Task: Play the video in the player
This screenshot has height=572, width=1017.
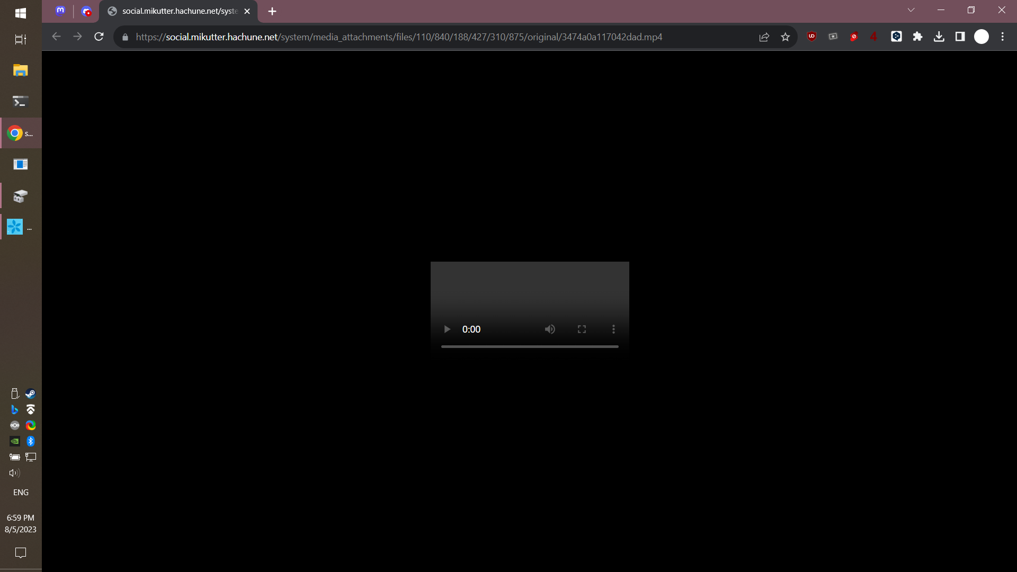Action: click(x=447, y=329)
